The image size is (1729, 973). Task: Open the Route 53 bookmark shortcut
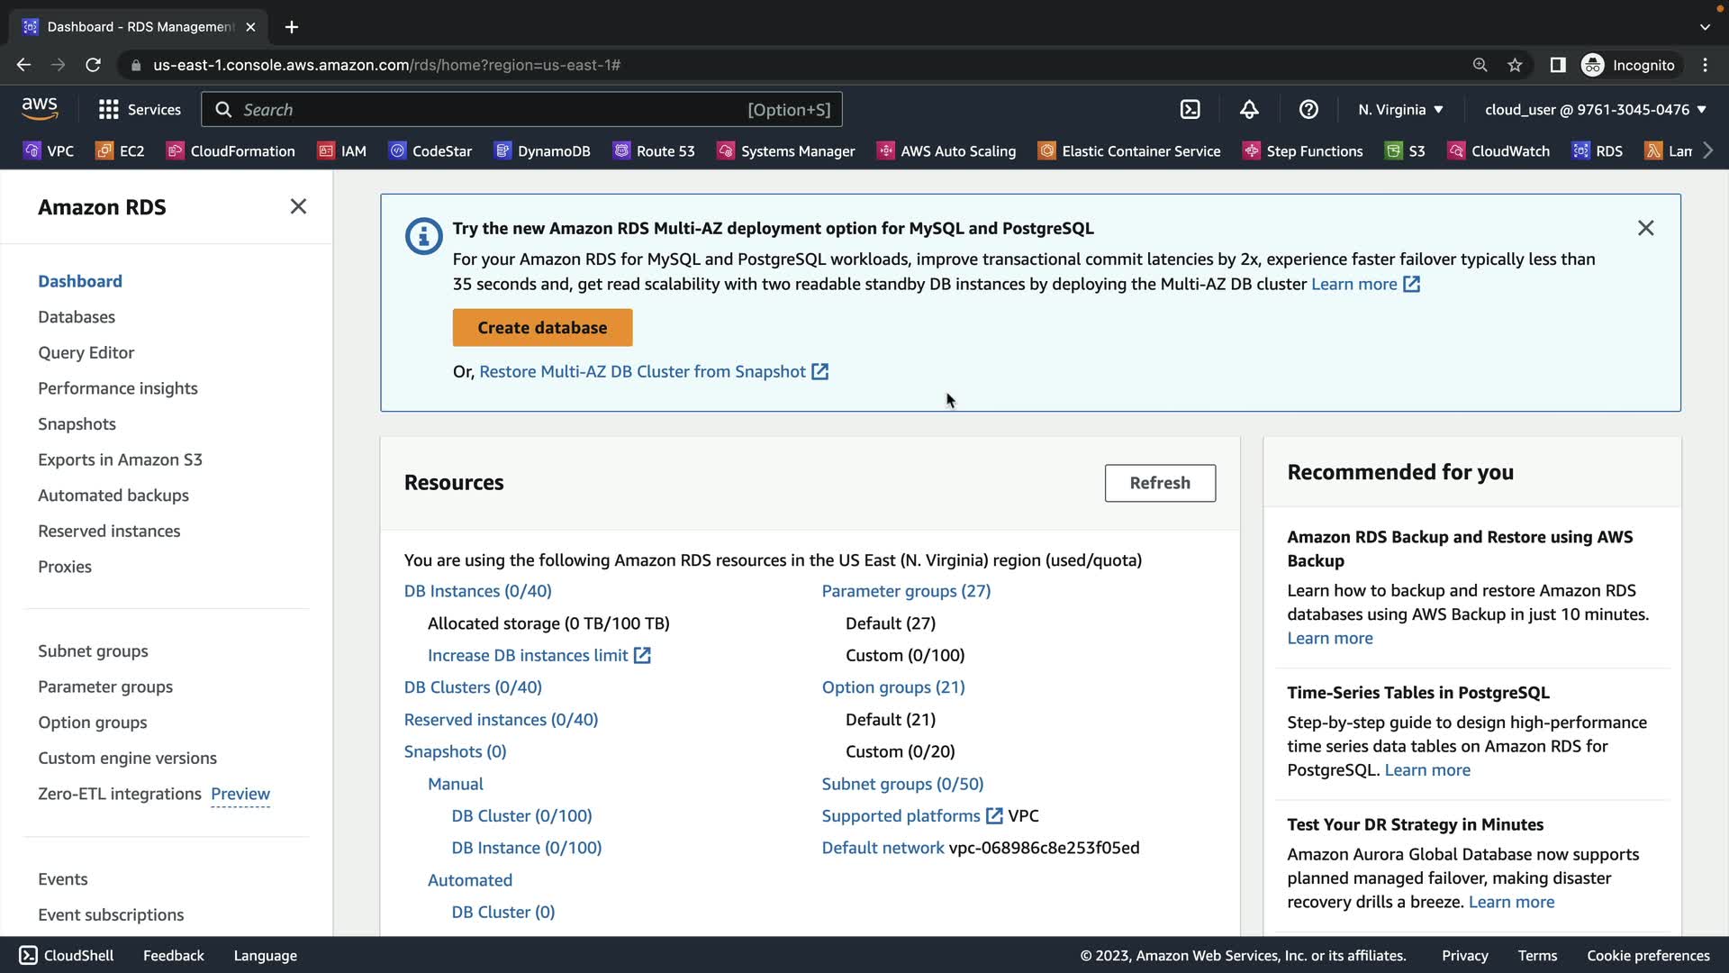click(x=654, y=150)
